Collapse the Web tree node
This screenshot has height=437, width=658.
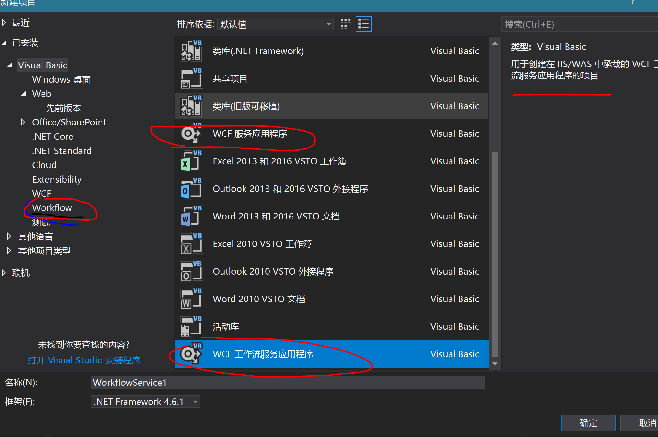pos(24,94)
